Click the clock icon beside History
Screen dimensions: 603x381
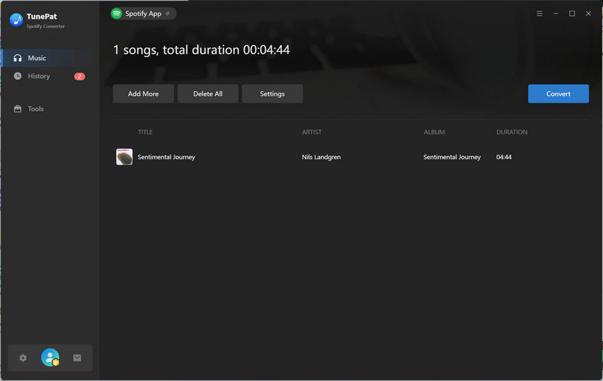(17, 76)
